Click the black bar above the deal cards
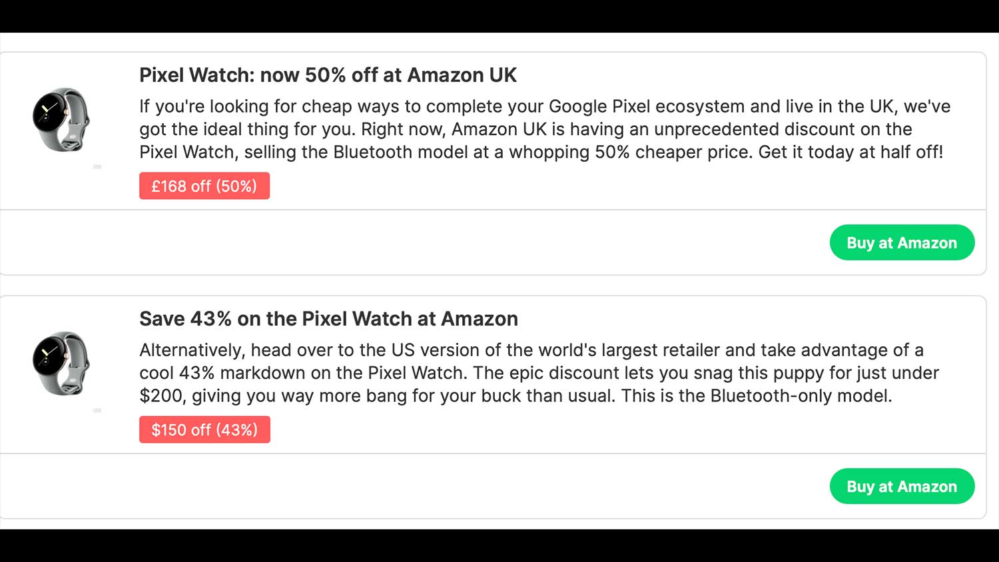The height and width of the screenshot is (562, 999). pos(499,16)
